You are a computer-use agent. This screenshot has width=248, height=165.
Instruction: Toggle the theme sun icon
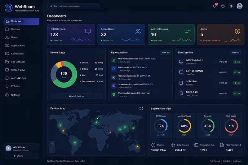coord(231,6)
